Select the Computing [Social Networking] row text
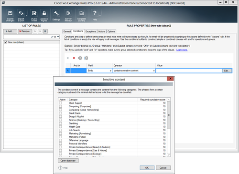The image size is (239, 174). [84, 110]
